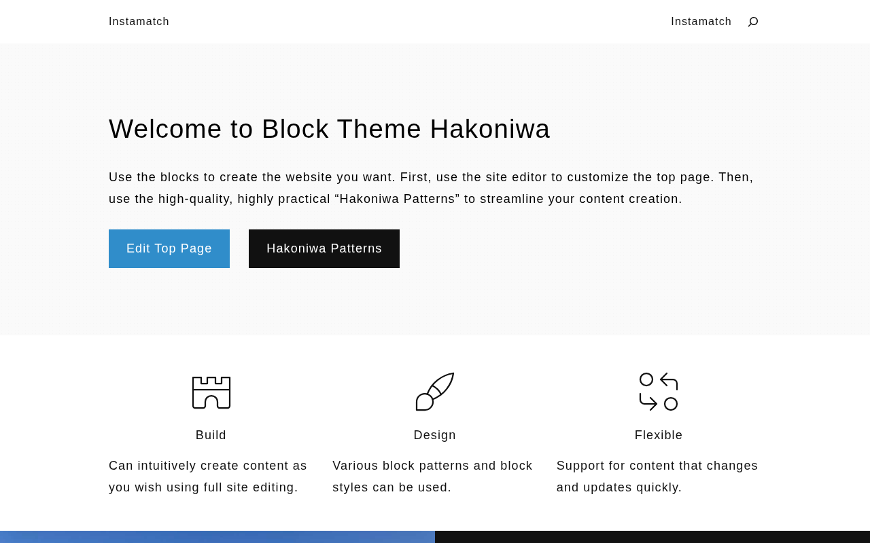Click the Flexible swap-arrows icon
The height and width of the screenshot is (543, 870).
pyautogui.click(x=659, y=392)
